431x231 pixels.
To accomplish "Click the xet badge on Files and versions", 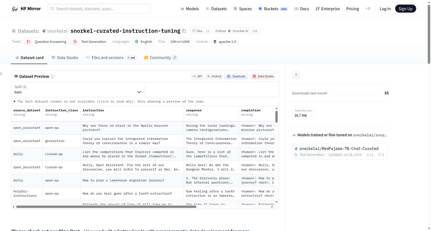I will [x=131, y=58].
